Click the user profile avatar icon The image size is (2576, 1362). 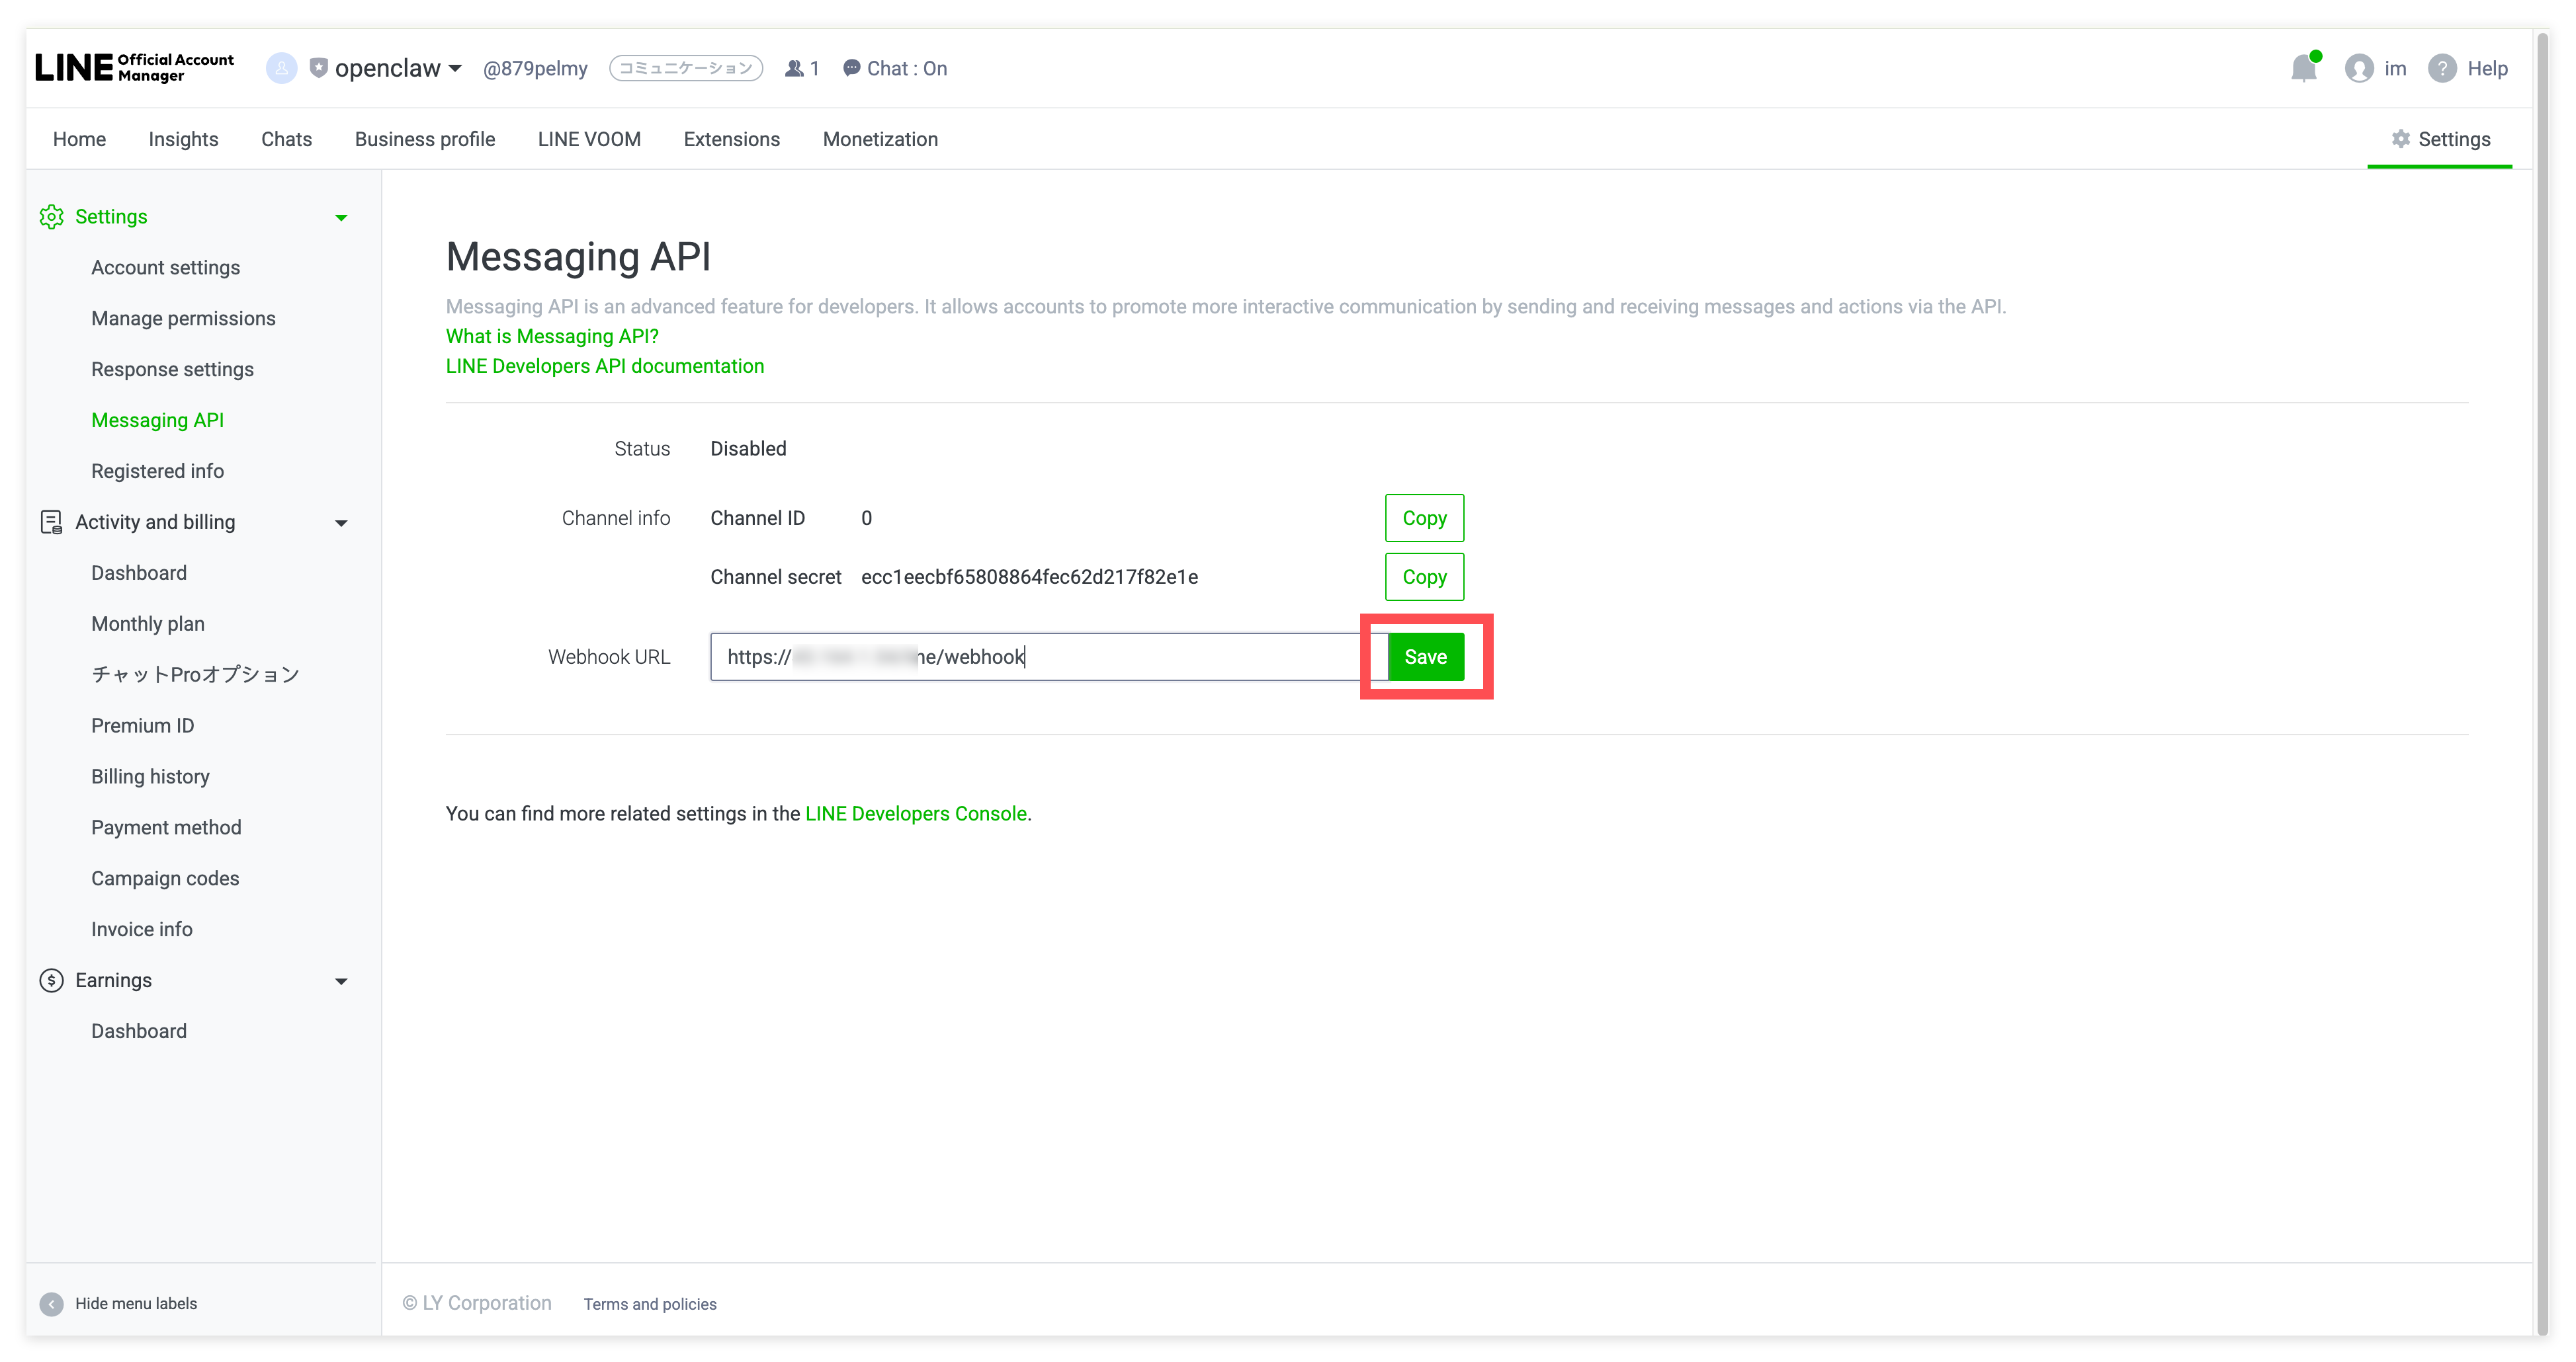2359,68
